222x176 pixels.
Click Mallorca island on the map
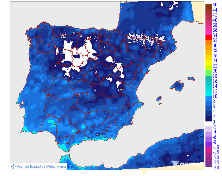(178, 86)
